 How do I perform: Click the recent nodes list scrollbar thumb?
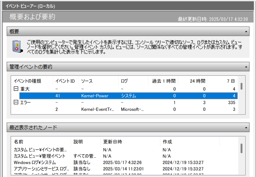click(241, 148)
